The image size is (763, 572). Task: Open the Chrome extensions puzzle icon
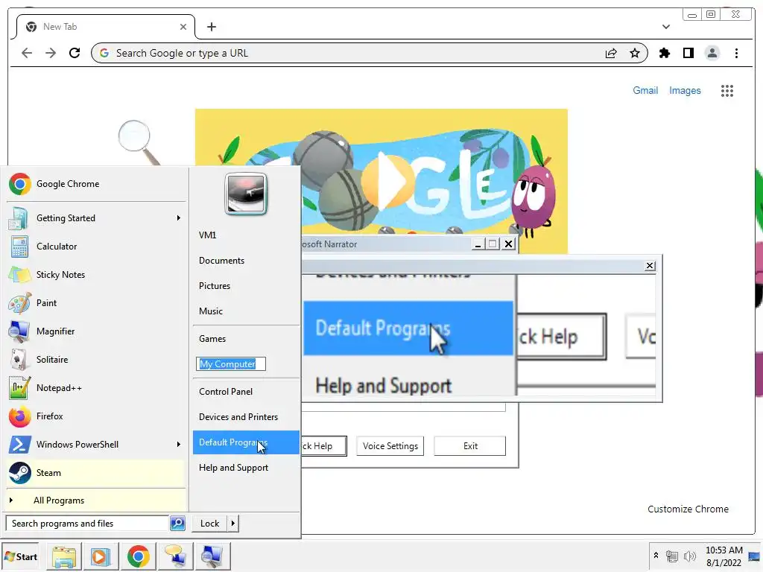[x=664, y=53]
